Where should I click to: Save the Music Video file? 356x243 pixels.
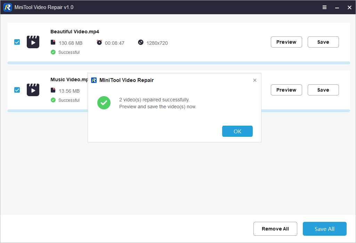tap(323, 90)
